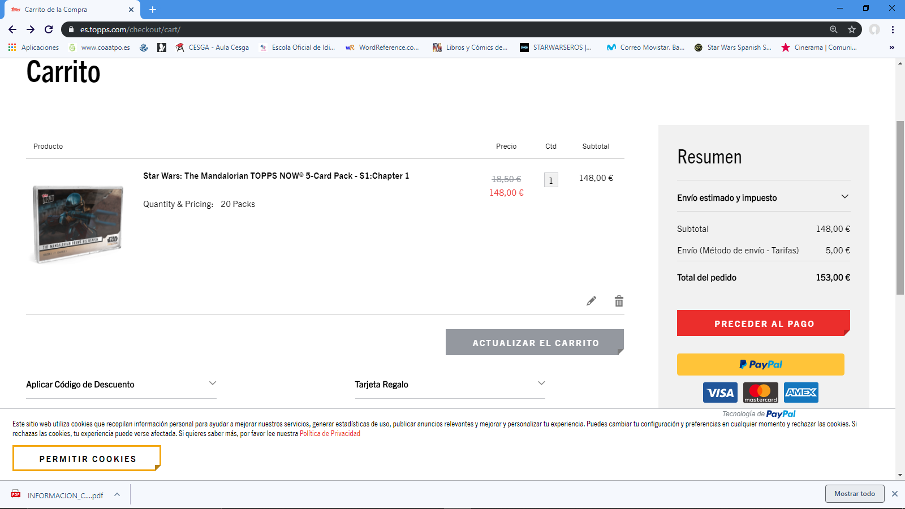
Task: Click PERMITIR COOKIES button
Action: tap(87, 458)
